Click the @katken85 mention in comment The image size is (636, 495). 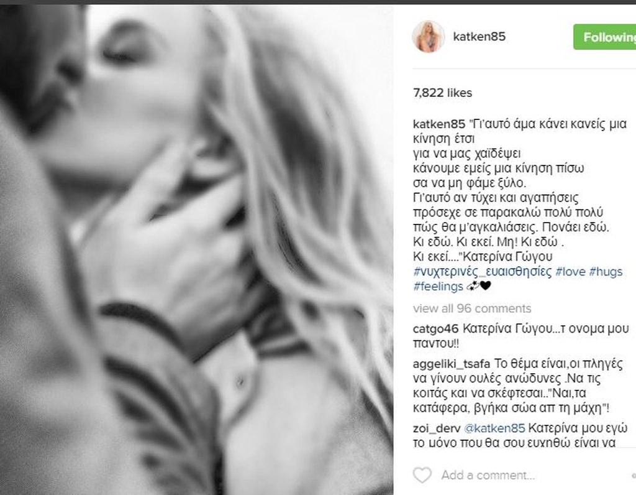pyautogui.click(x=494, y=428)
